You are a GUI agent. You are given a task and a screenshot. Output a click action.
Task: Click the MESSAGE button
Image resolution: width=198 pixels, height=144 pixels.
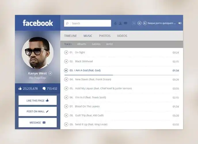tap(38, 122)
